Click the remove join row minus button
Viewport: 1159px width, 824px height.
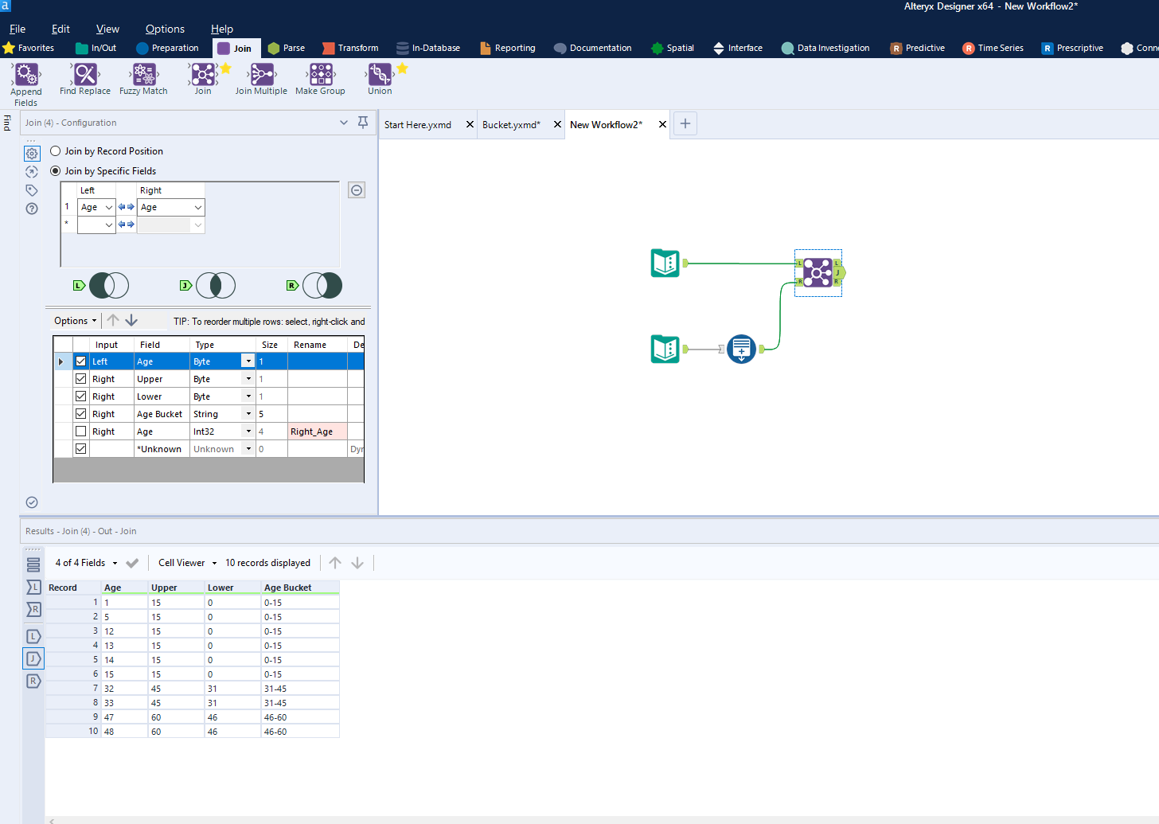(x=356, y=189)
